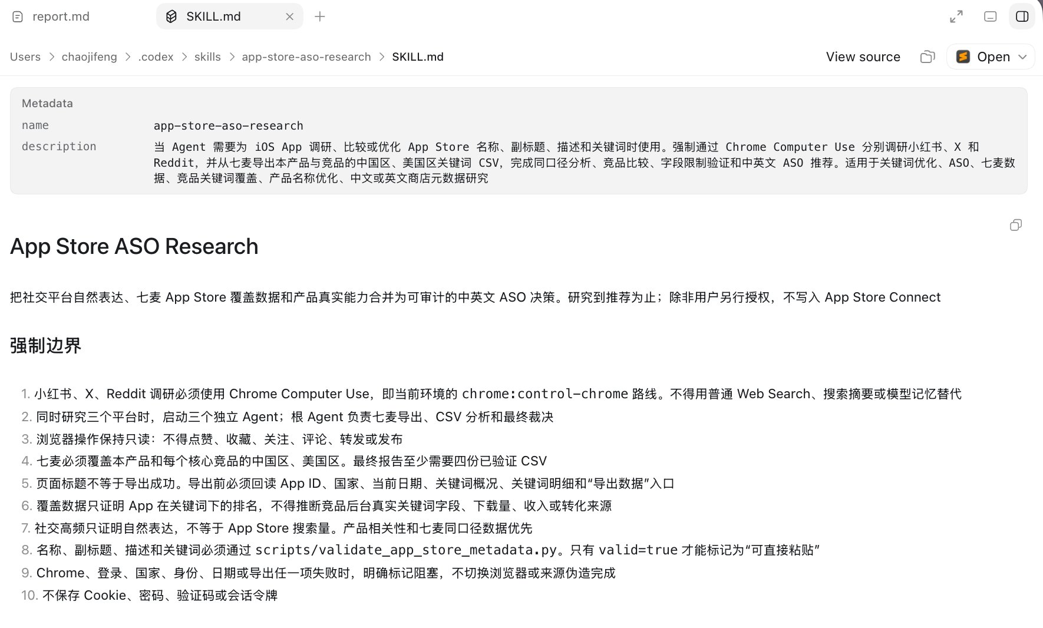The image size is (1043, 628).
Task: Toggle the right sidebar panel icon
Action: pyautogui.click(x=1022, y=16)
